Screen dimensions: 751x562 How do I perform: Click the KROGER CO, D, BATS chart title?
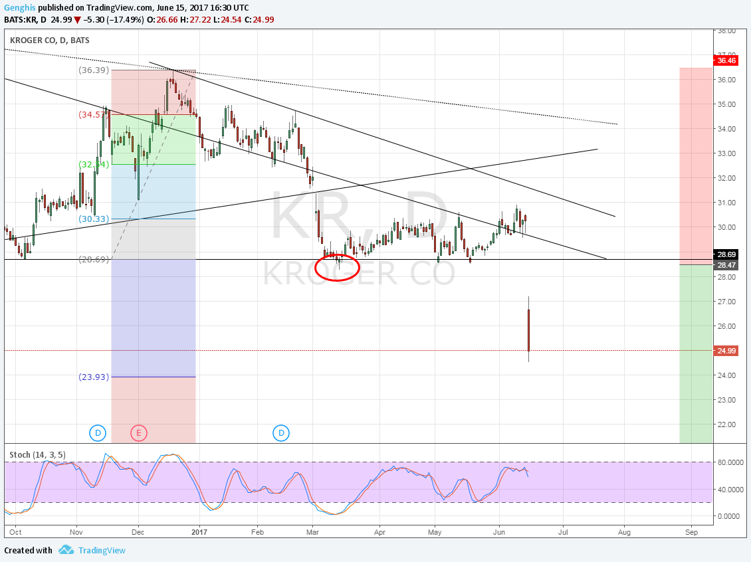(49, 41)
